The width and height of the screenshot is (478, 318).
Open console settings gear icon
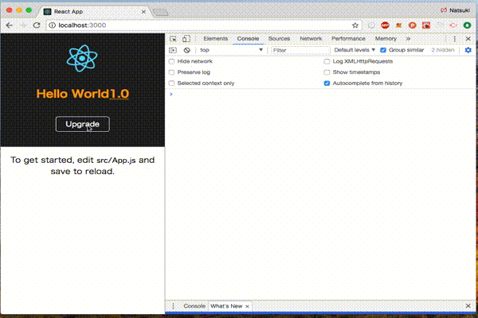click(468, 50)
